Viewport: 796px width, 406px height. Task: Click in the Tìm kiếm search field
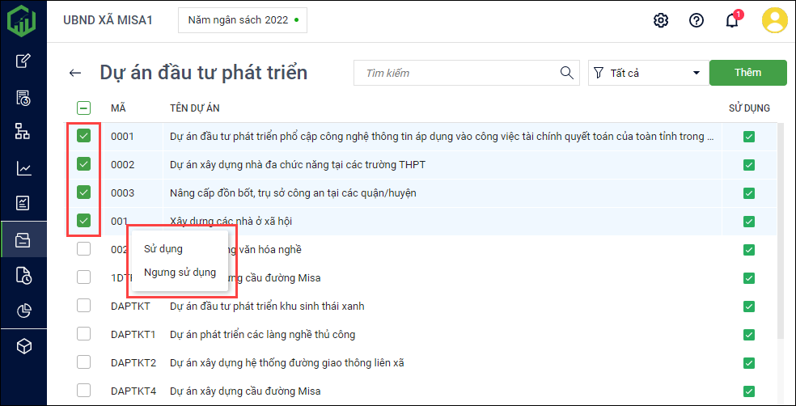(x=457, y=73)
